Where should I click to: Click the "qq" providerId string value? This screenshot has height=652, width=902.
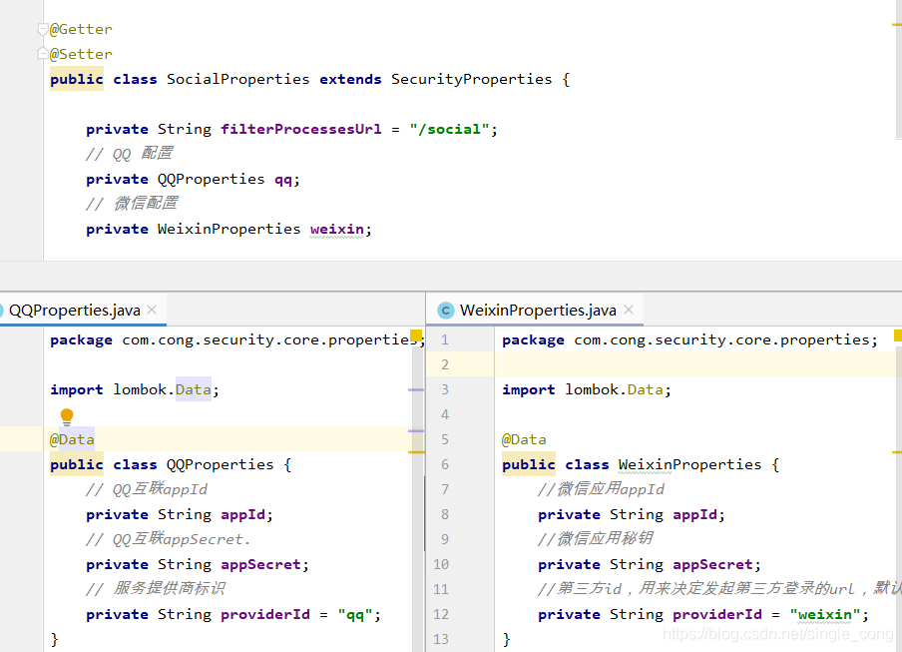coord(355,615)
